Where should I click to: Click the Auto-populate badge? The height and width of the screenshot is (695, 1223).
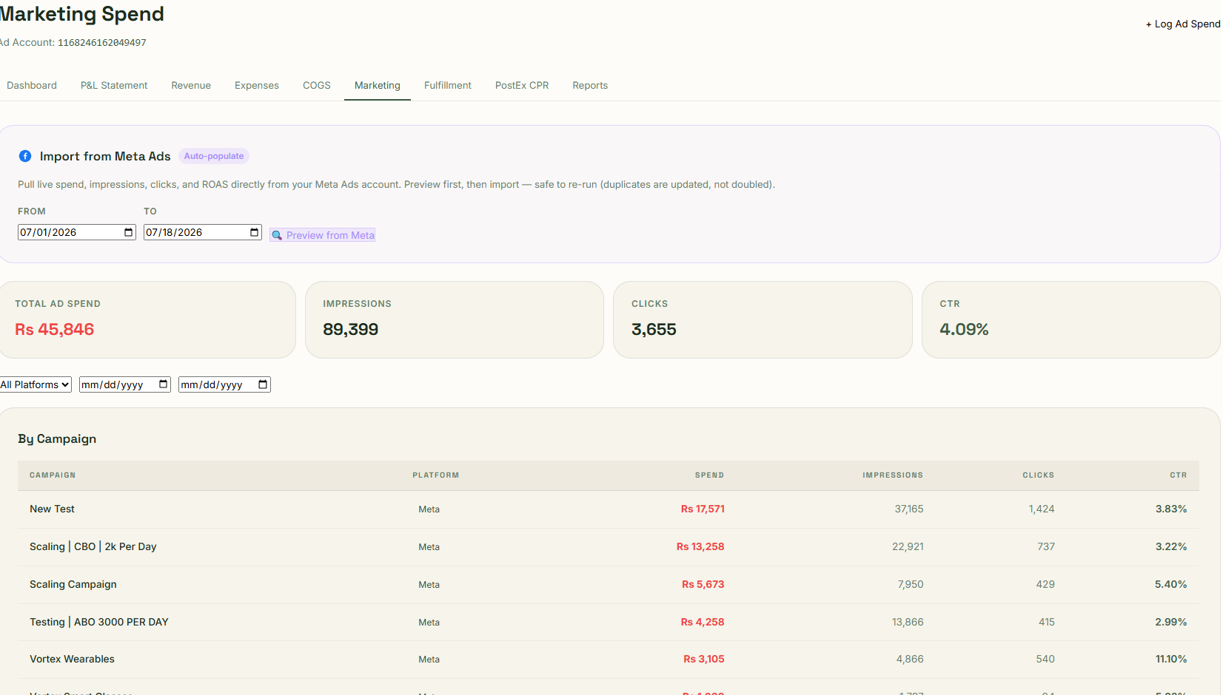pyautogui.click(x=214, y=156)
